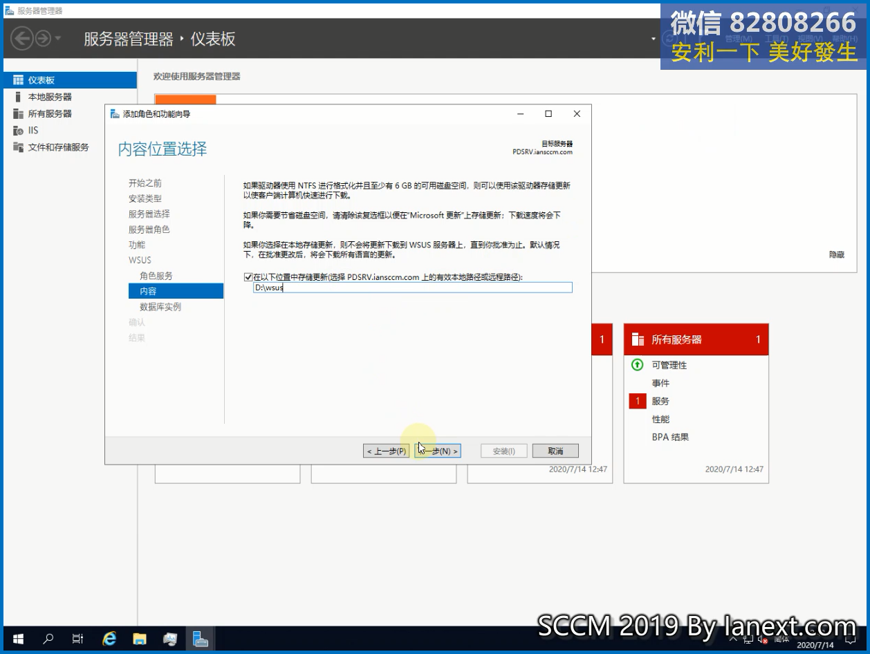The height and width of the screenshot is (654, 870).
Task: Open 服务 in the 所有服务器 tile
Action: tap(660, 401)
